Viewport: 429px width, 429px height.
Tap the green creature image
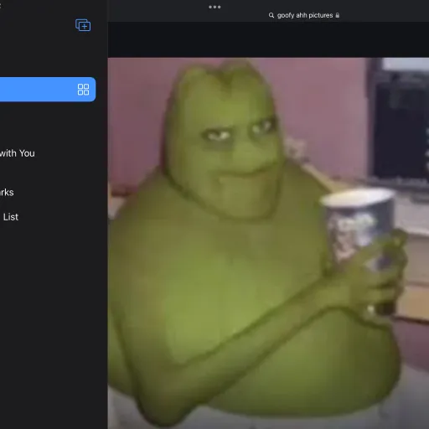268,243
